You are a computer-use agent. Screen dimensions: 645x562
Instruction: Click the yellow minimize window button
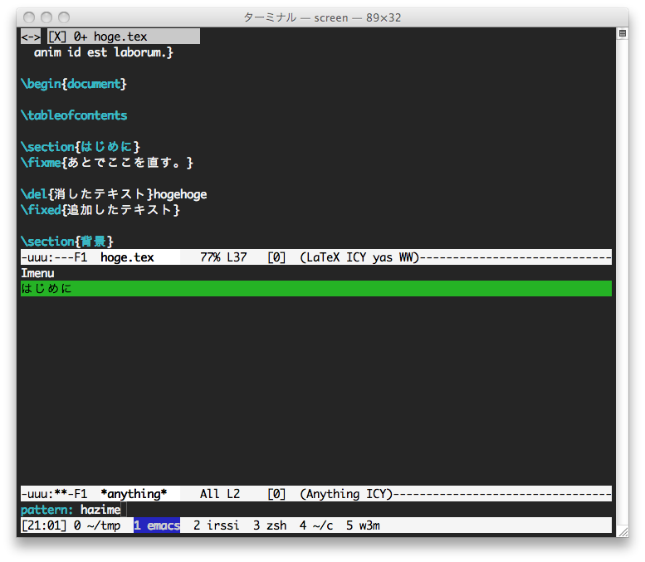tap(46, 17)
